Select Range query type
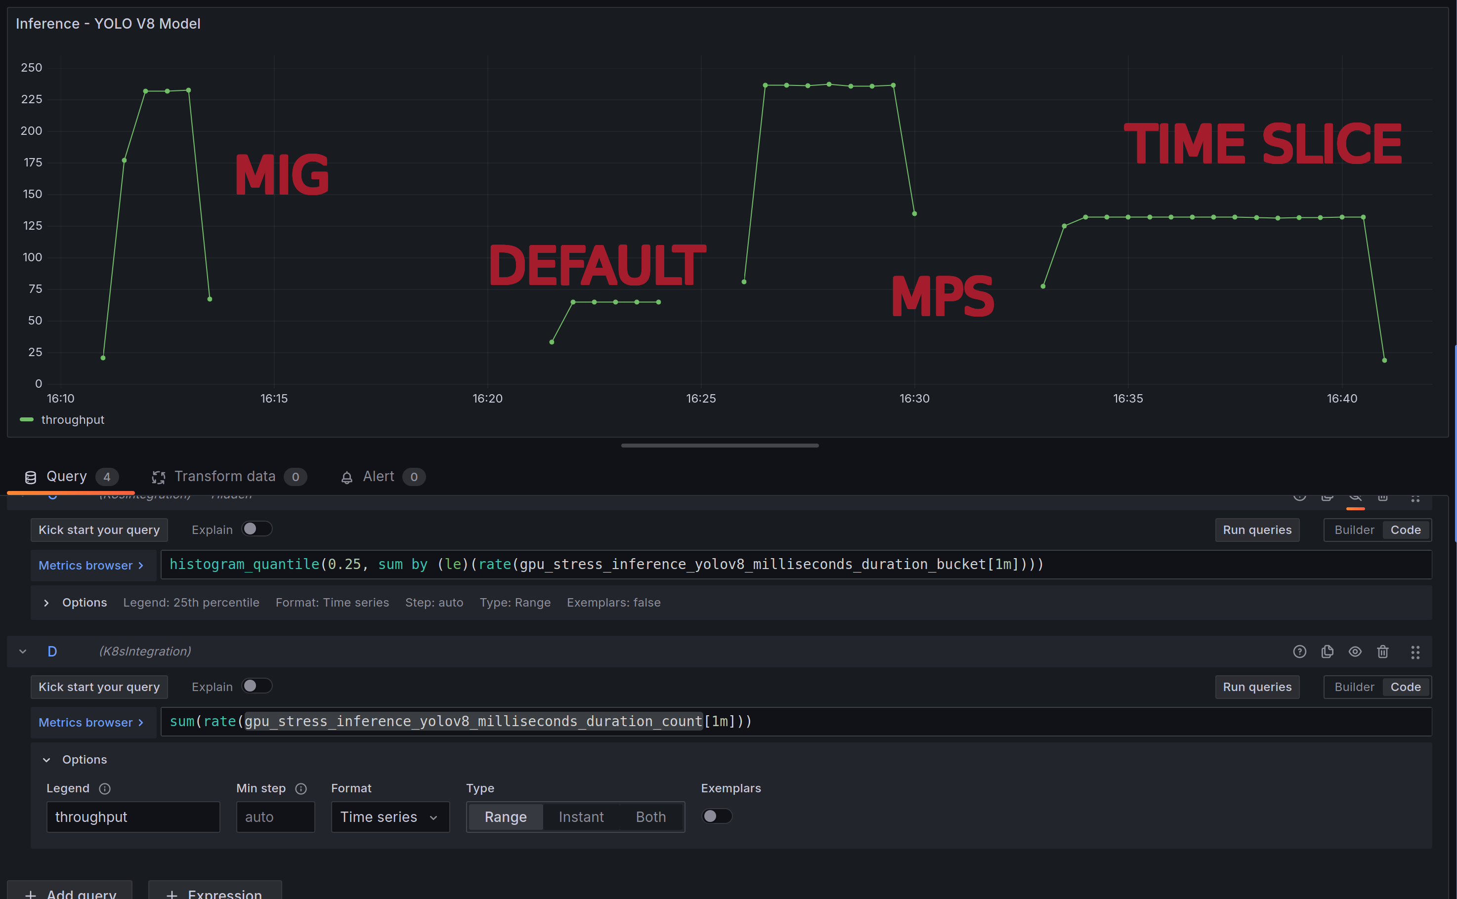This screenshot has height=899, width=1457. 505,817
